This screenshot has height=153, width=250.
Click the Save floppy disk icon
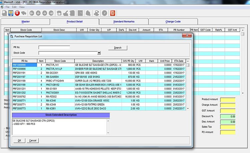point(11,13)
